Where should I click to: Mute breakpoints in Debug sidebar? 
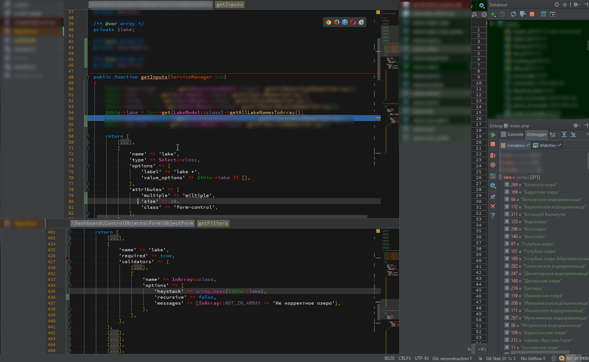point(493,165)
